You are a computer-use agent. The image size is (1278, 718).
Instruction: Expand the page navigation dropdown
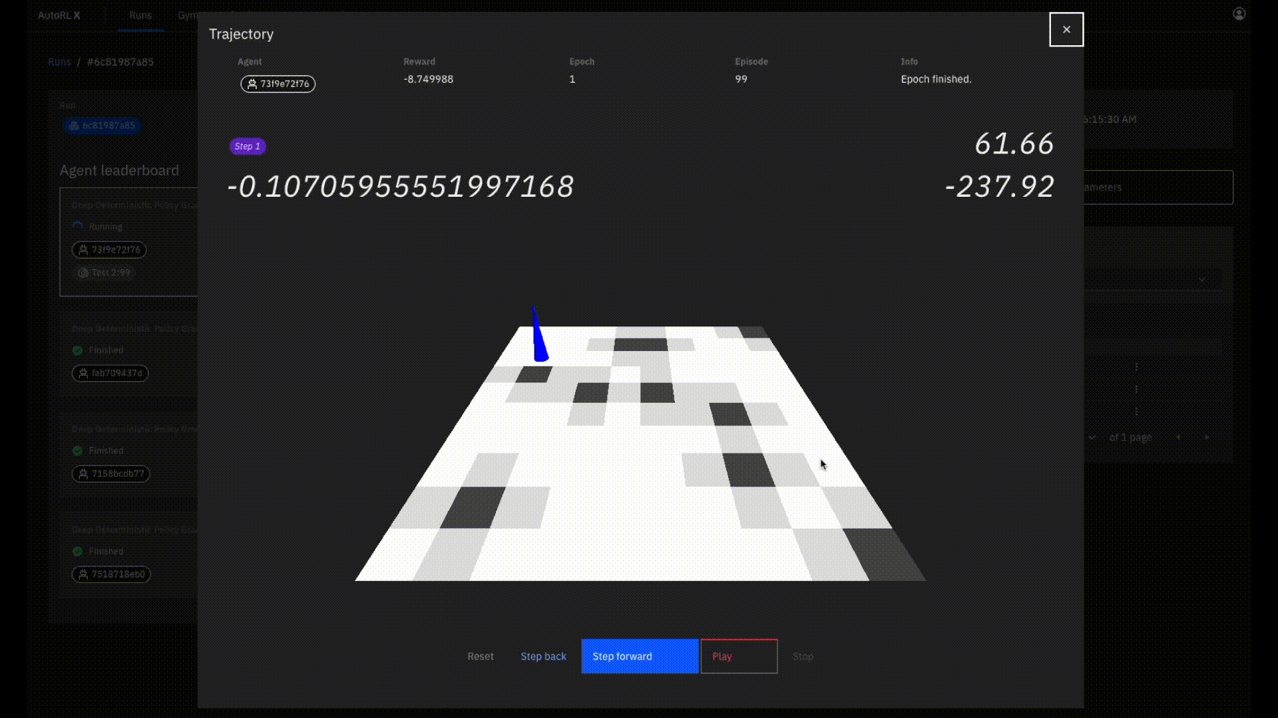point(1091,435)
